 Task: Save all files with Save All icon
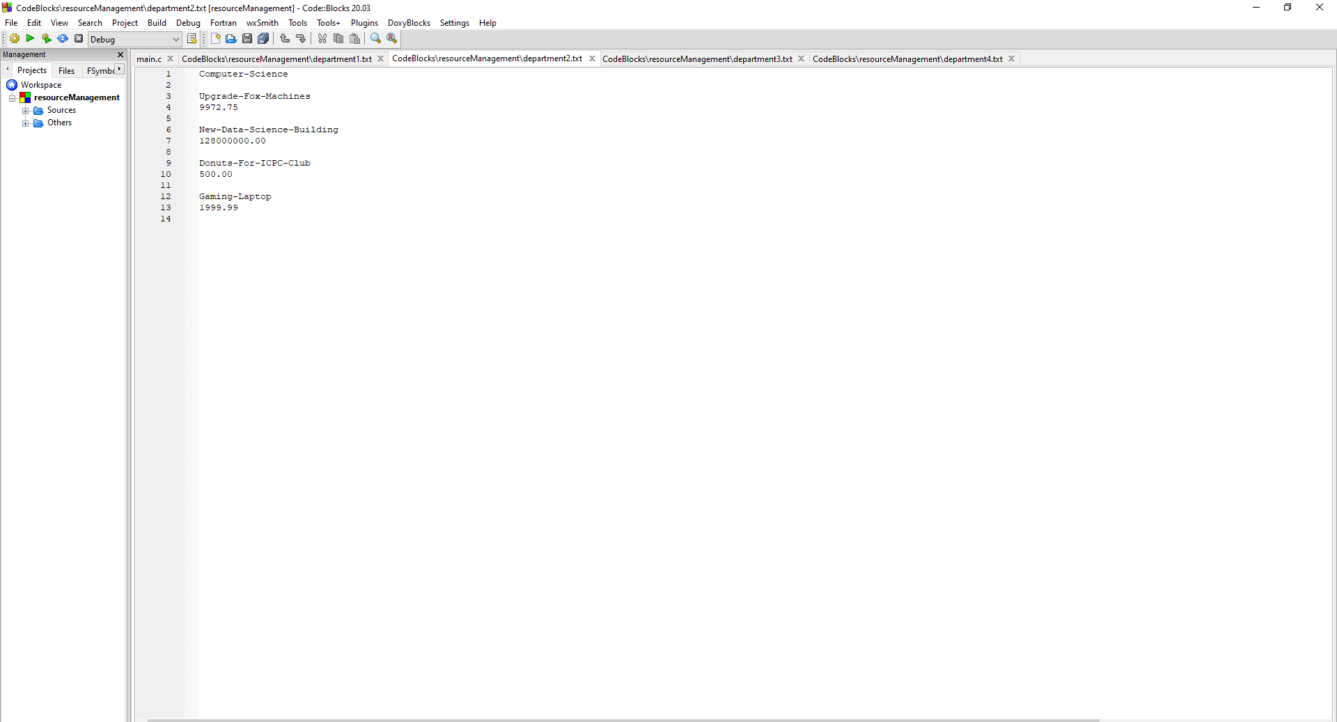tap(264, 38)
